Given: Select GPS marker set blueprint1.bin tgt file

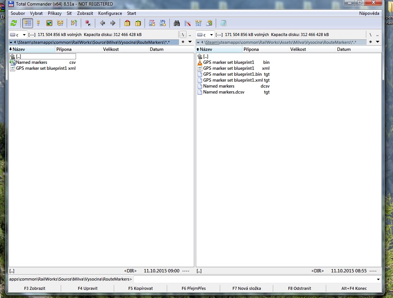Looking at the screenshot, I should [234, 74].
